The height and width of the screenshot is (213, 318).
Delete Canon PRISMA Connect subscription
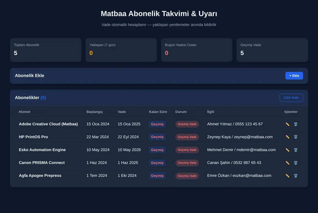pyautogui.click(x=296, y=163)
